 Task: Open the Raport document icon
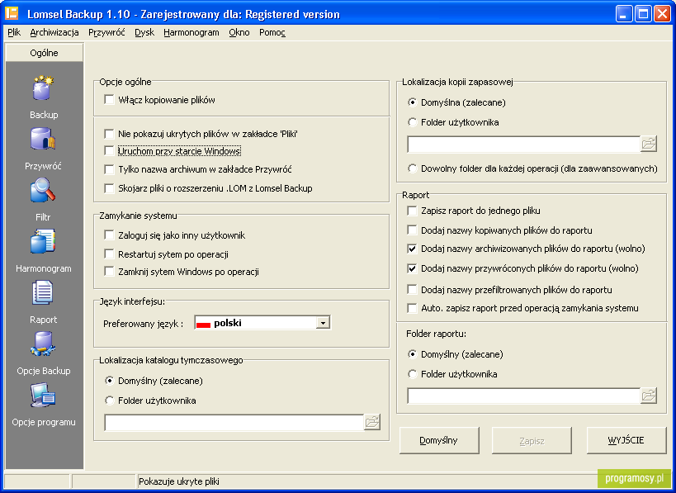click(x=43, y=292)
